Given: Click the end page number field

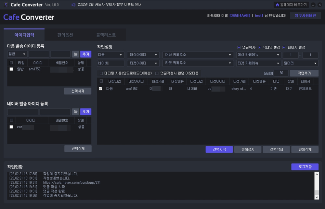Looking at the screenshot, I should [310, 55].
